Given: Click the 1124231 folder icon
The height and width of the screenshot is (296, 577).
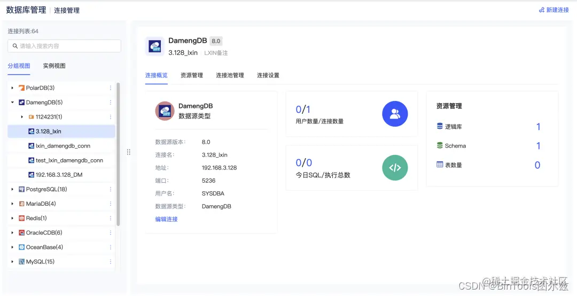Looking at the screenshot, I should click(x=32, y=116).
